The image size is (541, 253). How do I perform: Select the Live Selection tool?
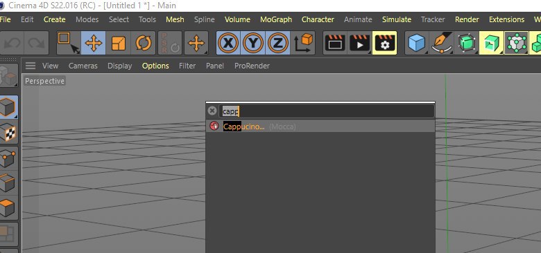68,44
